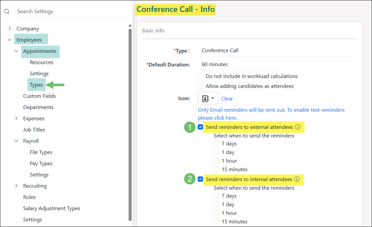Screen dimensions: 372x227
Task: Check the 15 minutes reminder for internal attendees
Action: click(216, 221)
